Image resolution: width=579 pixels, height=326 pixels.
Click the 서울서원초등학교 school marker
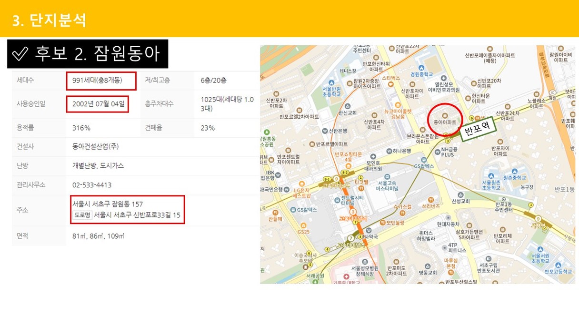[539, 249]
